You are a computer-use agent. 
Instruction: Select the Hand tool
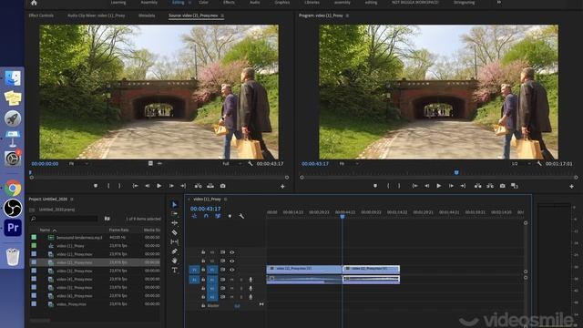pos(174,261)
